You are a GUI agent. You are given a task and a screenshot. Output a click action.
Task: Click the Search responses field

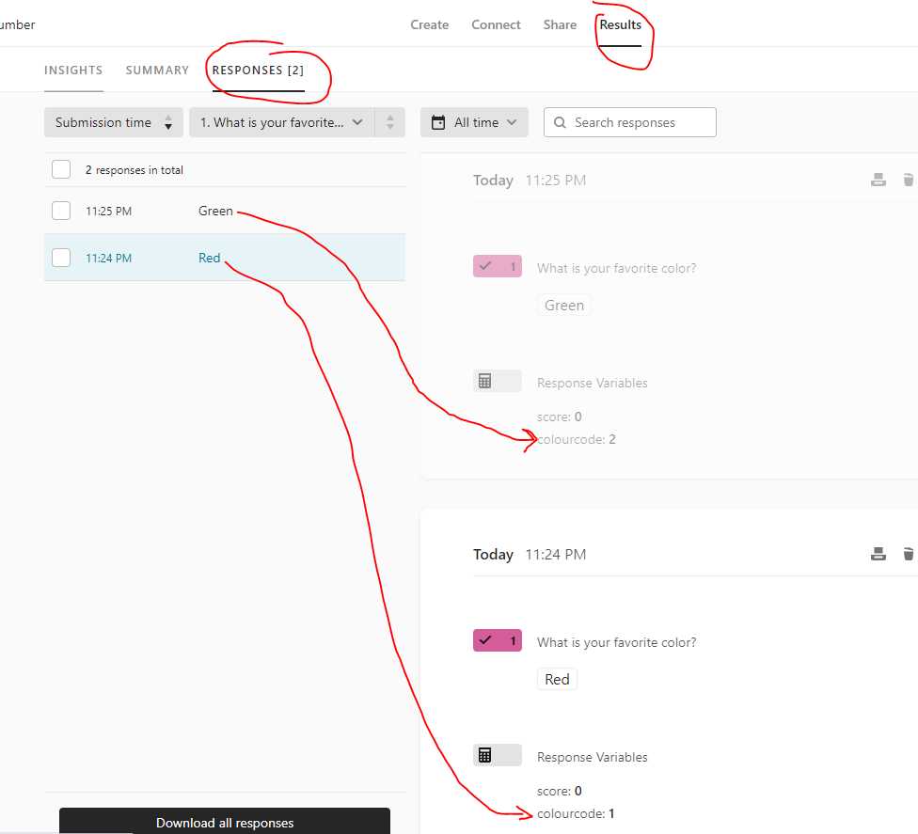[x=629, y=122]
